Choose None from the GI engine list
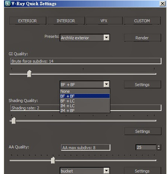The height and width of the screenshot is (174, 167). pyautogui.click(x=85, y=91)
